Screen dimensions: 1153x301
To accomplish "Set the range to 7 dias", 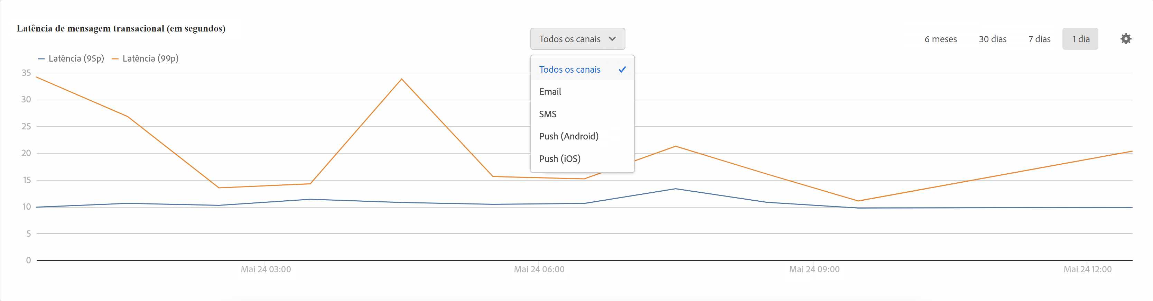I will pyautogui.click(x=1039, y=39).
